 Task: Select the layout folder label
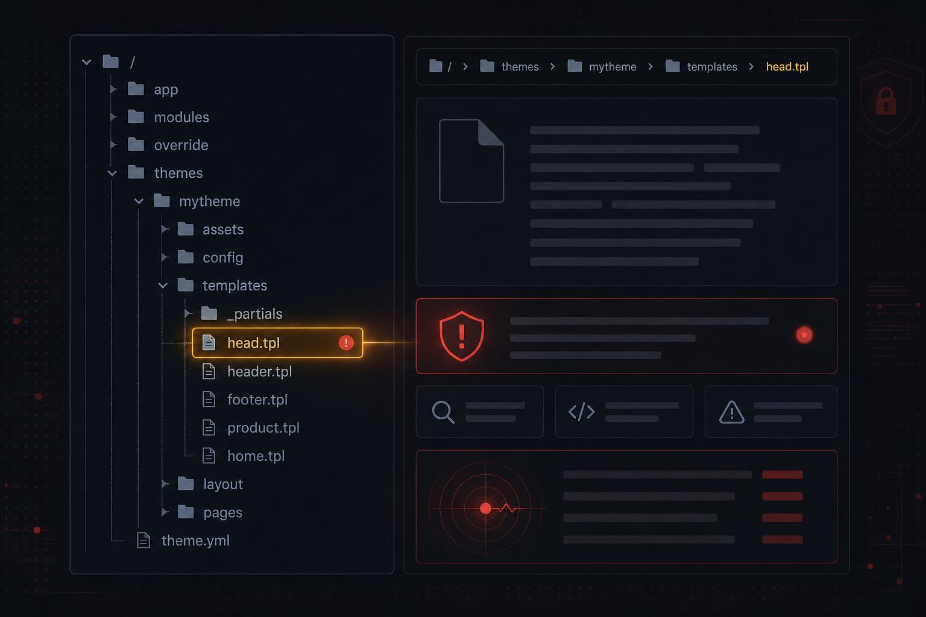pyautogui.click(x=223, y=484)
